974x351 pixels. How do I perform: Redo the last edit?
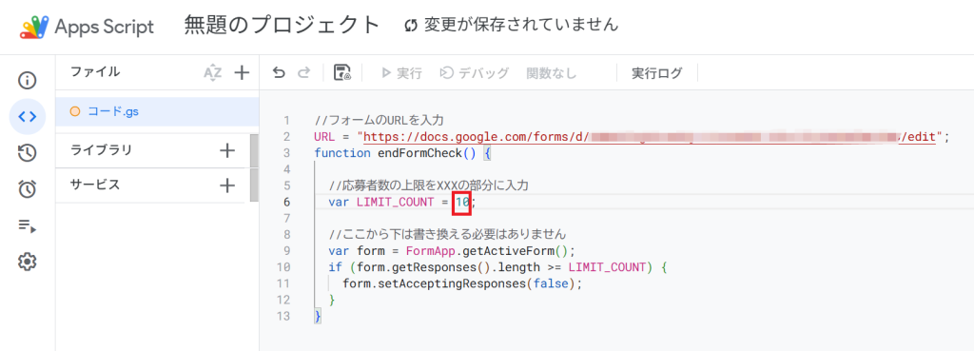pos(303,73)
